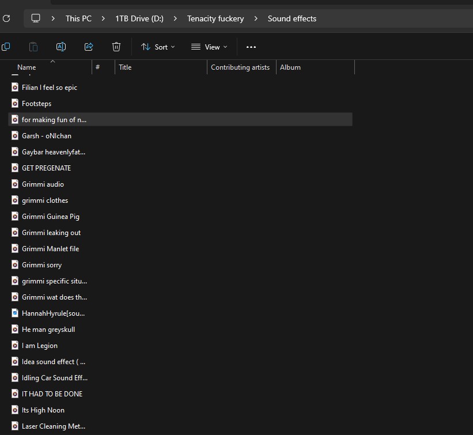Click the Refresh icon beside the address bar
This screenshot has width=473, height=435.
6,18
